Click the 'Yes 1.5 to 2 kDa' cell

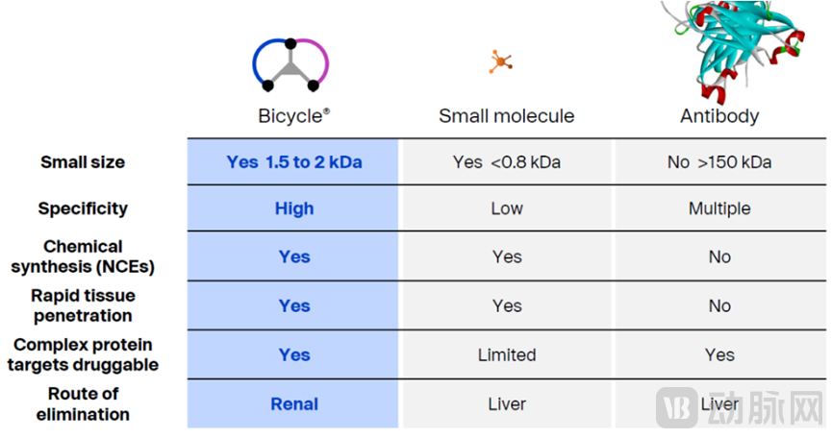[294, 162]
